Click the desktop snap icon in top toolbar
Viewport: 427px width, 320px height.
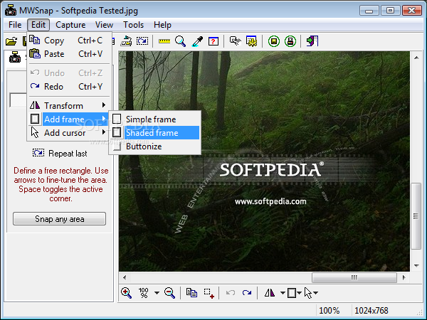pyautogui.click(x=127, y=41)
